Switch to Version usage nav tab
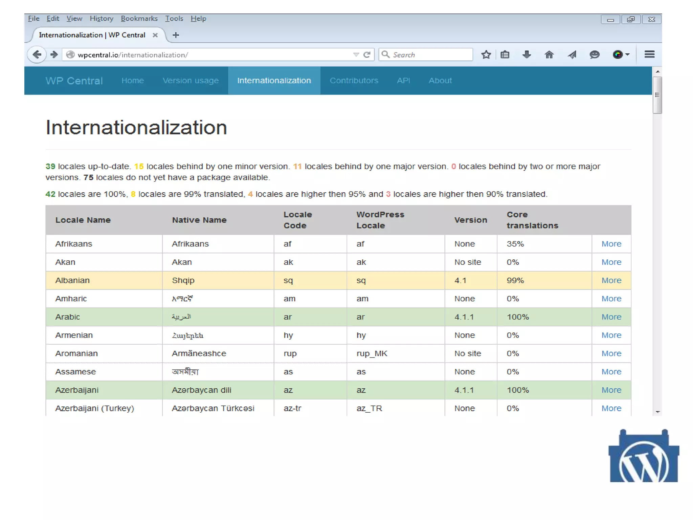 (x=191, y=81)
